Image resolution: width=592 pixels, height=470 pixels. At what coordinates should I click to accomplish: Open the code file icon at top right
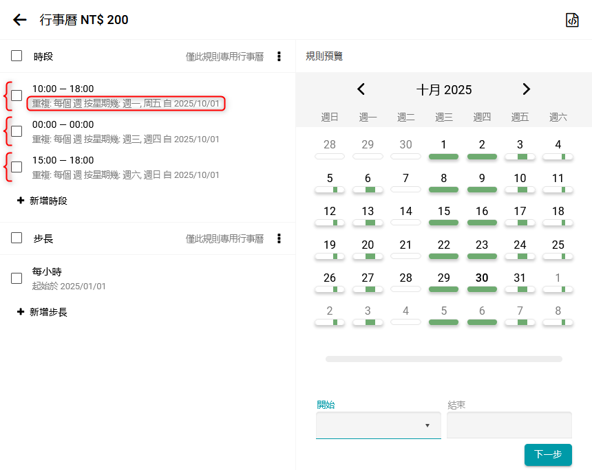point(572,20)
